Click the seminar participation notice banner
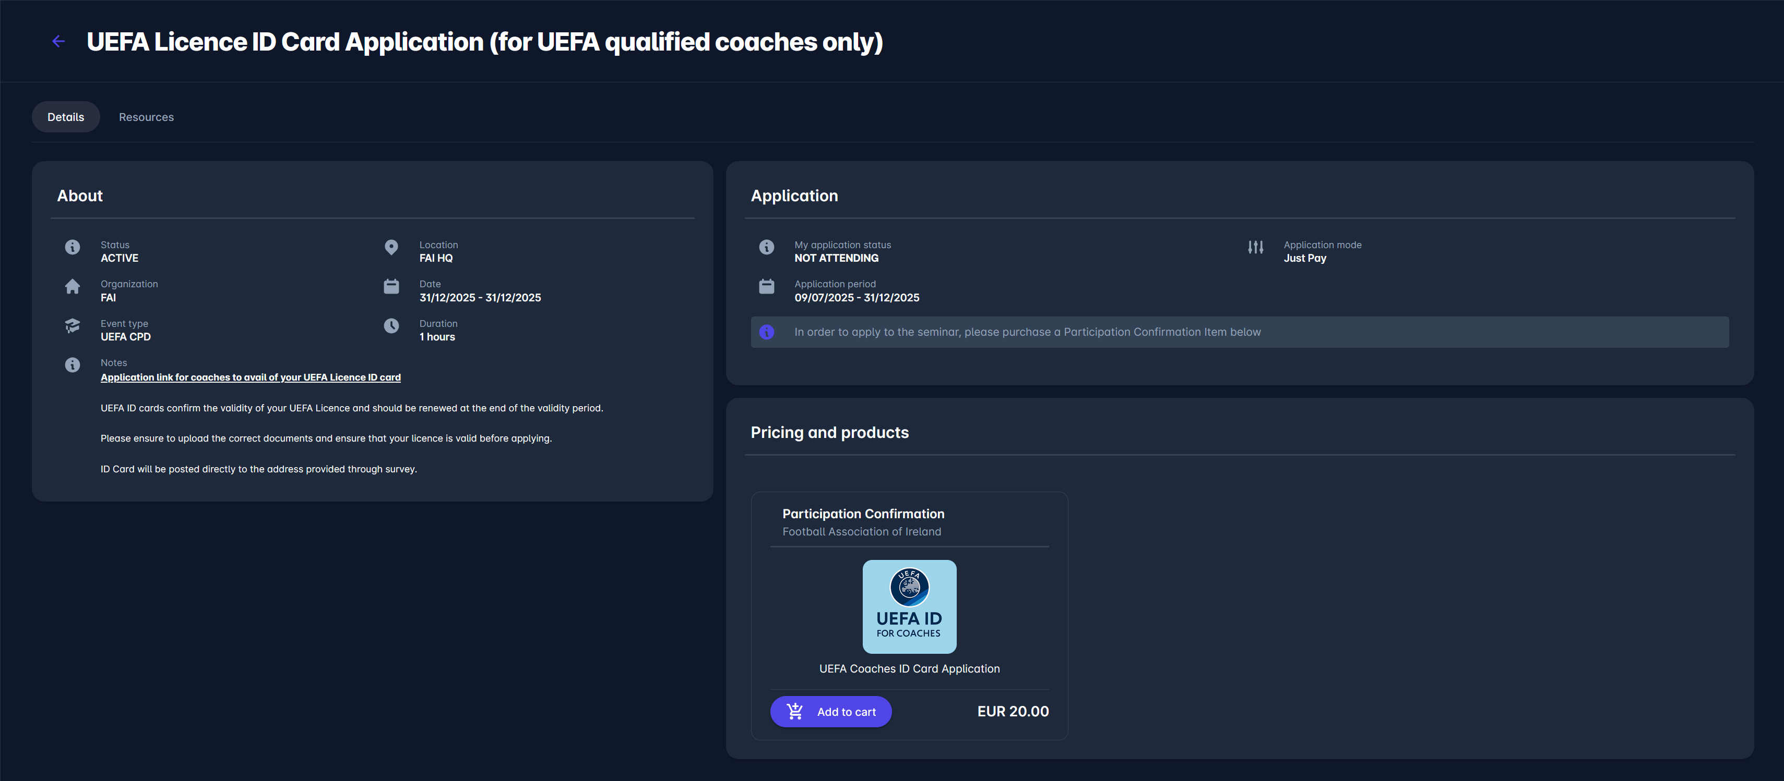Image resolution: width=1784 pixels, height=781 pixels. point(1239,332)
